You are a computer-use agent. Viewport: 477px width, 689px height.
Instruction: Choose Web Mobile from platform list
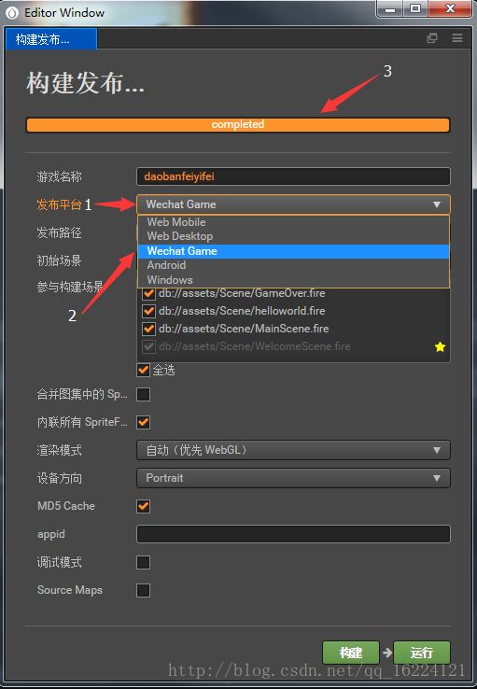click(x=293, y=222)
